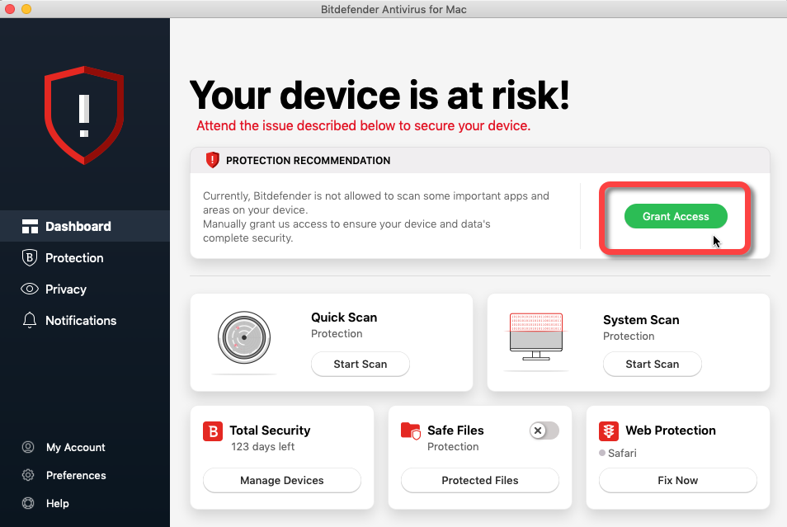Click the Notifications bell icon
Screen dimensions: 787x527
(x=30, y=320)
